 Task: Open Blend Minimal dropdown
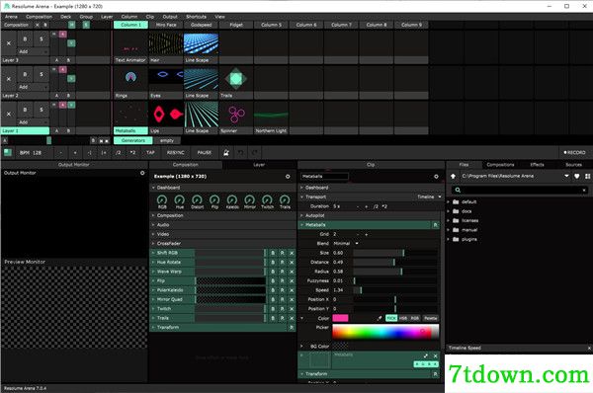click(346, 243)
